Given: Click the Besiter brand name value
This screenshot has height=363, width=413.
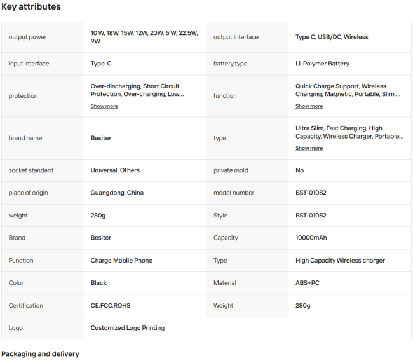Looking at the screenshot, I should pyautogui.click(x=101, y=138).
